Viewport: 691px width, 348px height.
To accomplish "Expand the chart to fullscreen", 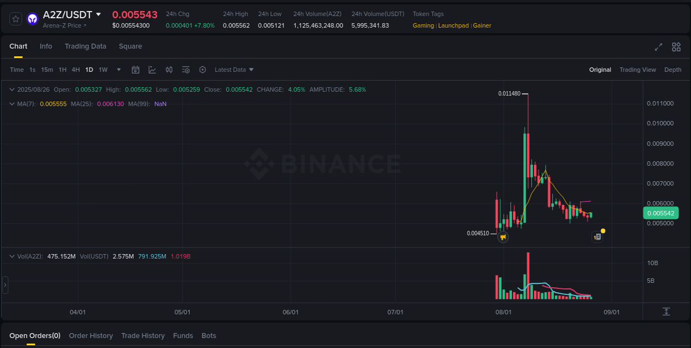I will click(x=658, y=48).
